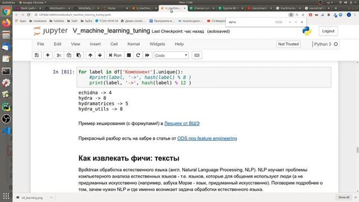Switch to the Live stream browser tab

(x=259, y=8)
